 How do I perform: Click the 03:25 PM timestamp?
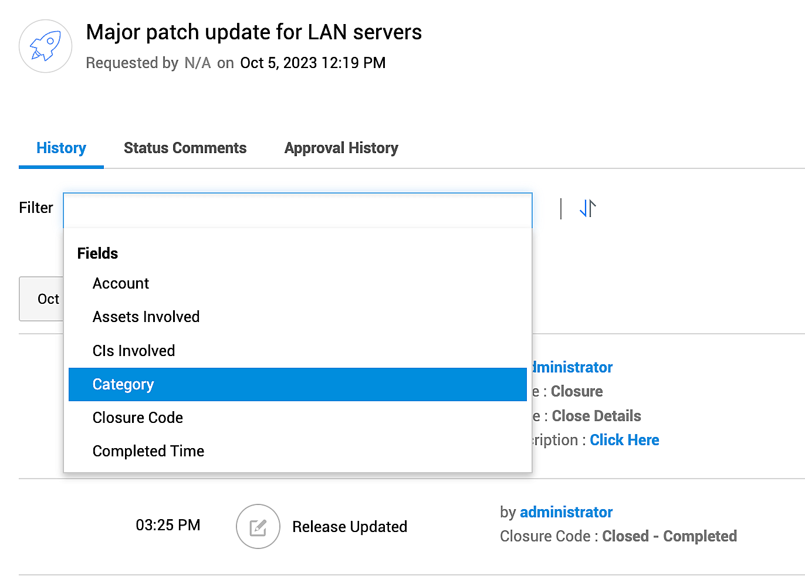tap(168, 525)
